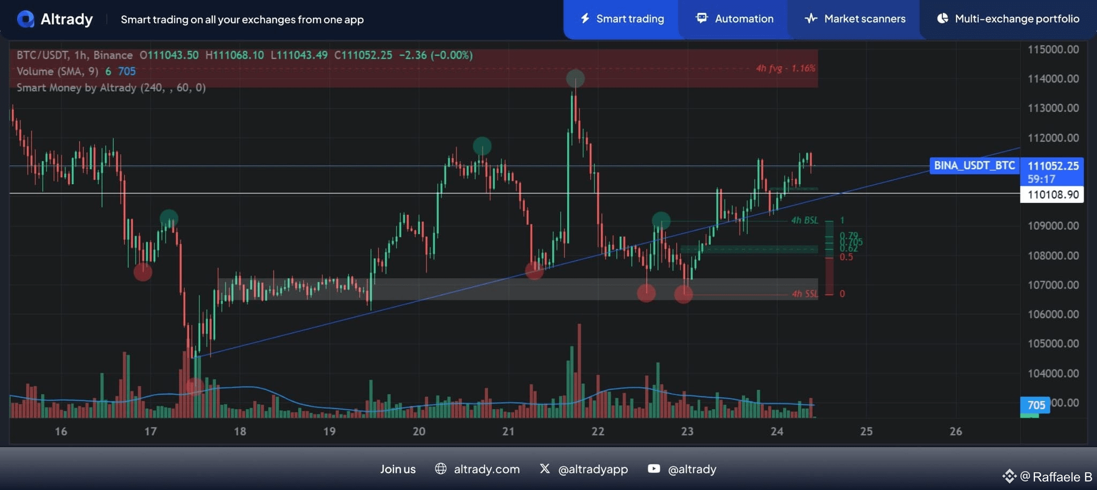Viewport: 1097px width, 490px height.
Task: Click the 110108.90 price line label
Action: 1053,194
